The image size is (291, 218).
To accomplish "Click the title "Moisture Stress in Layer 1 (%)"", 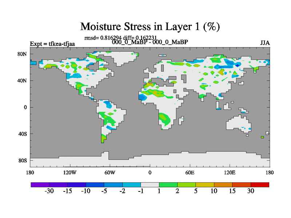I will pos(150,27).
